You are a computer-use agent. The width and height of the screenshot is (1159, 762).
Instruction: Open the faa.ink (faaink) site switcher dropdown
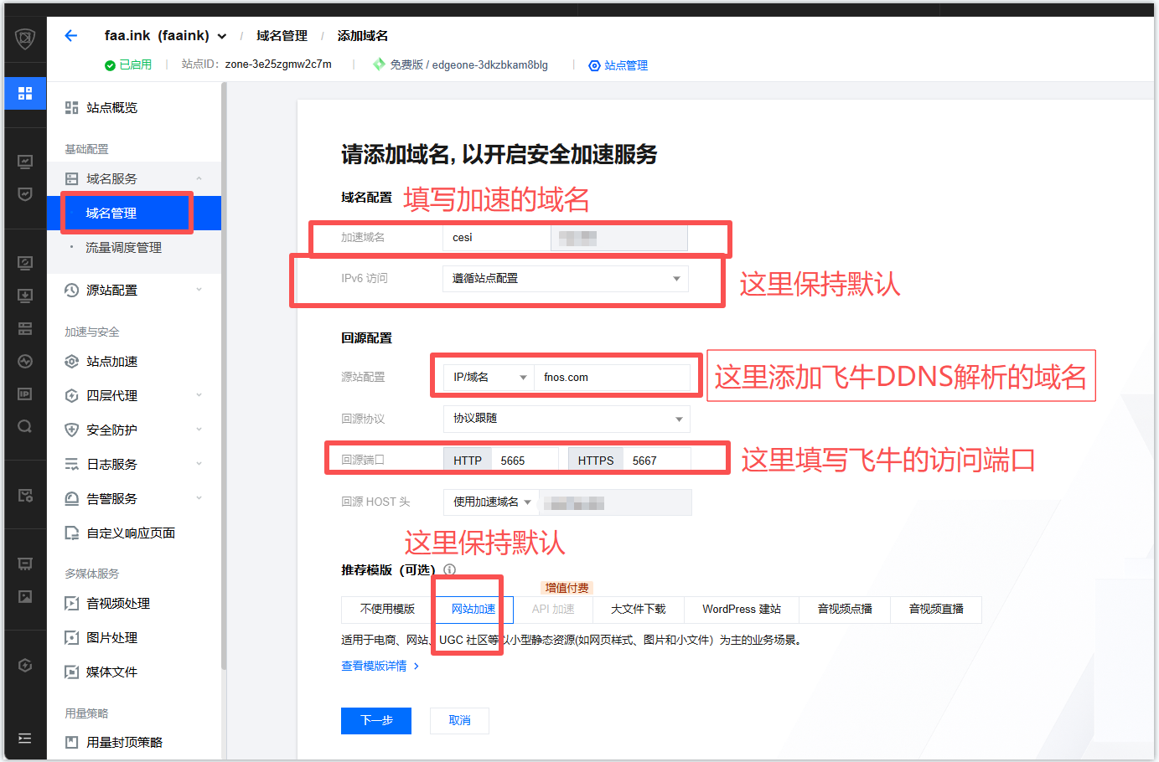pyautogui.click(x=222, y=36)
